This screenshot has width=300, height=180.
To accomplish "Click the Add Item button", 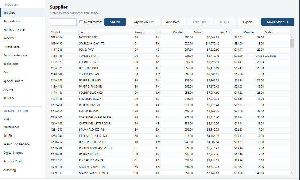I will [174, 22].
